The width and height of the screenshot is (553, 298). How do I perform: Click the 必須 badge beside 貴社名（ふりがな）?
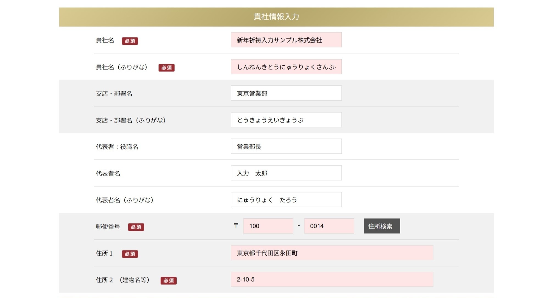click(166, 68)
